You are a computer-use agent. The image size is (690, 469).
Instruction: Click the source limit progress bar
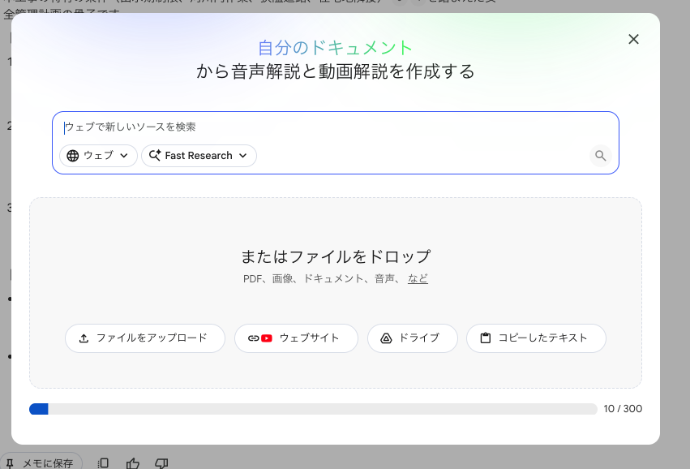[x=313, y=409]
